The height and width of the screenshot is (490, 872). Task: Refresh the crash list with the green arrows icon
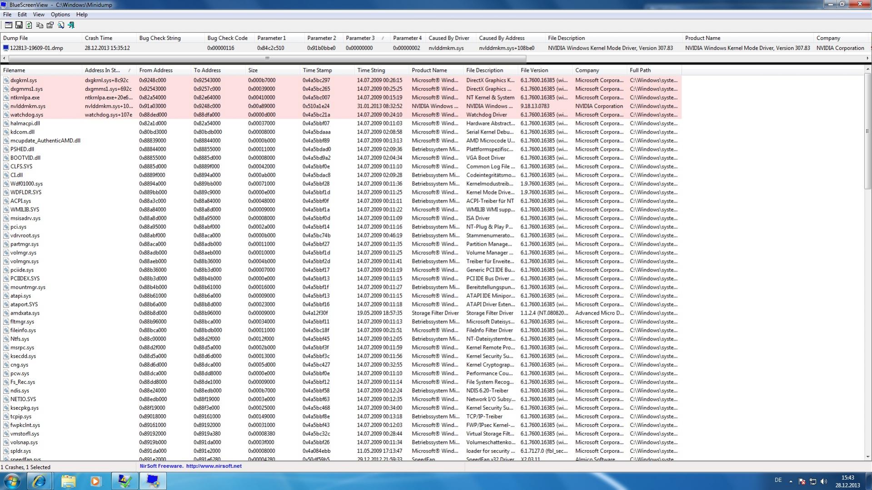29,25
